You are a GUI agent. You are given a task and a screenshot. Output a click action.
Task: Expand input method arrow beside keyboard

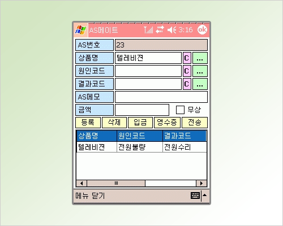tap(204, 195)
